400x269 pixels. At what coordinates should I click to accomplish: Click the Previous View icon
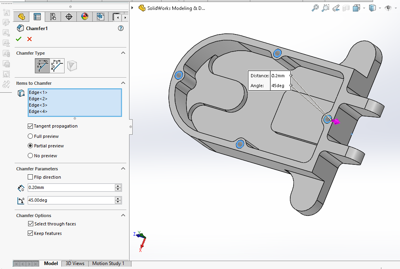[336, 8]
